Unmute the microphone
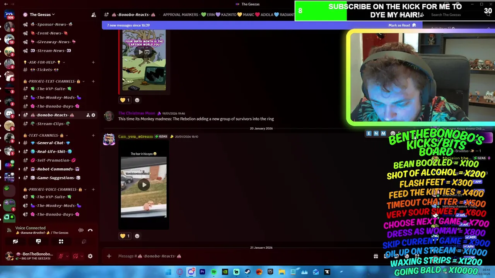Screen dimensions: 495x278 (61, 256)
